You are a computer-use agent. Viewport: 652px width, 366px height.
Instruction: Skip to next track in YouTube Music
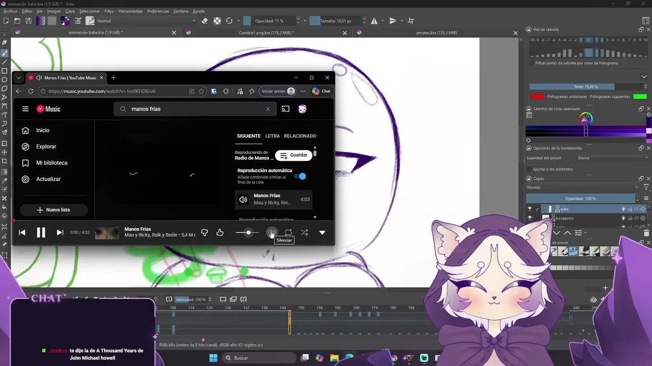tap(60, 232)
